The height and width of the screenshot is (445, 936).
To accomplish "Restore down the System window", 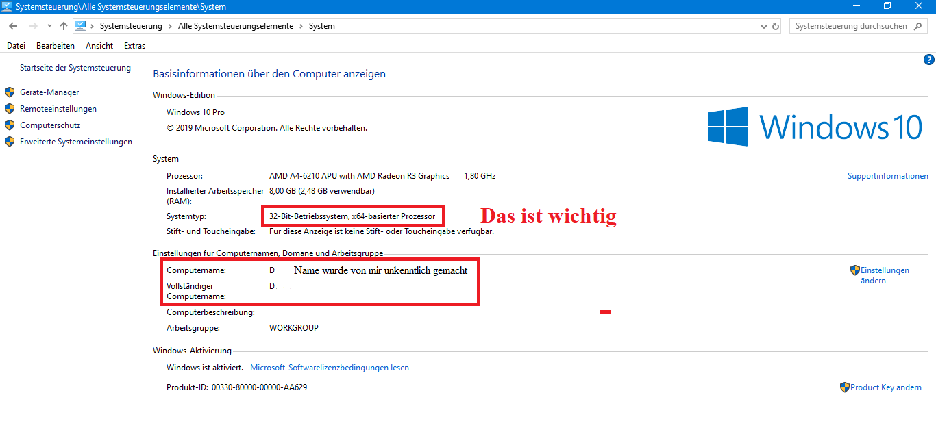I will pos(887,7).
